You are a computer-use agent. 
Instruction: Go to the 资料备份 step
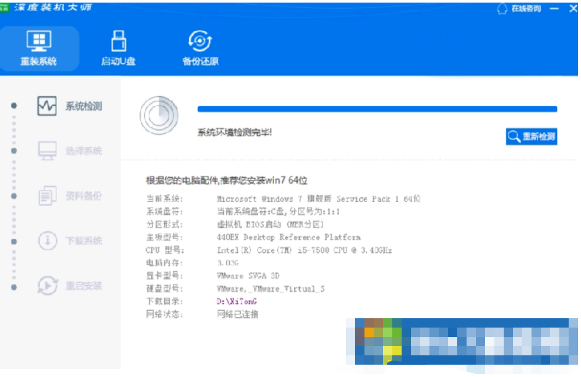coord(84,196)
